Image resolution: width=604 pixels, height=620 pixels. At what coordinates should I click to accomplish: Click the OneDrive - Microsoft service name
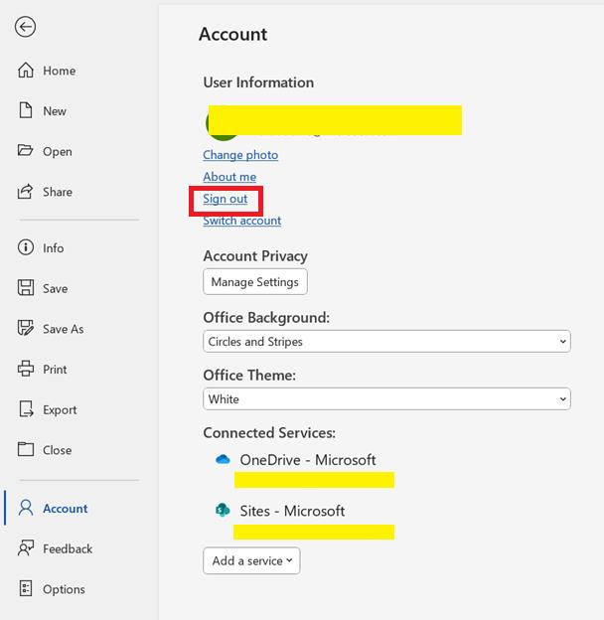(x=308, y=460)
